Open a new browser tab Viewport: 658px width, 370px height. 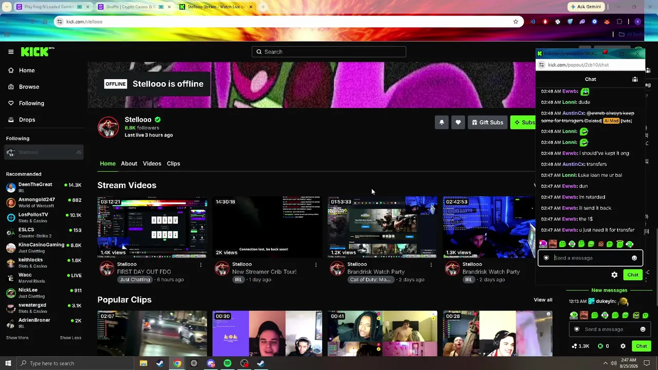[263, 7]
